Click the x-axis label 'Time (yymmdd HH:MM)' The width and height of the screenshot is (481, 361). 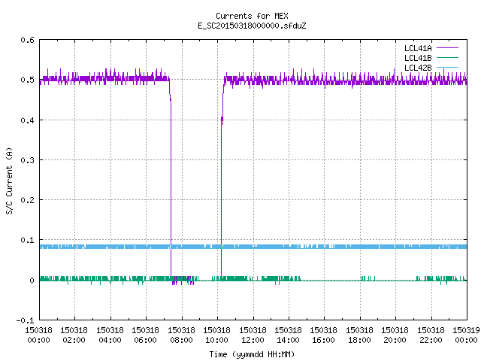tap(252, 354)
